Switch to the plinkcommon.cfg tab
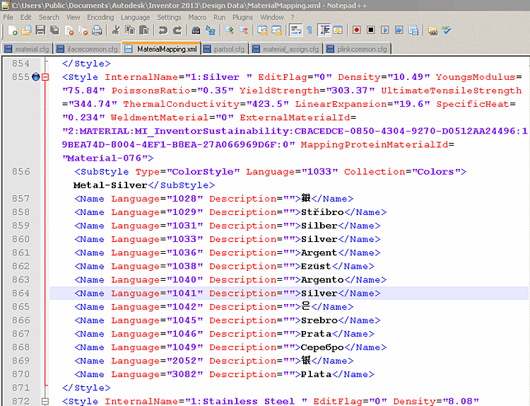Screen dimensions: 530x406 pyautogui.click(x=359, y=49)
